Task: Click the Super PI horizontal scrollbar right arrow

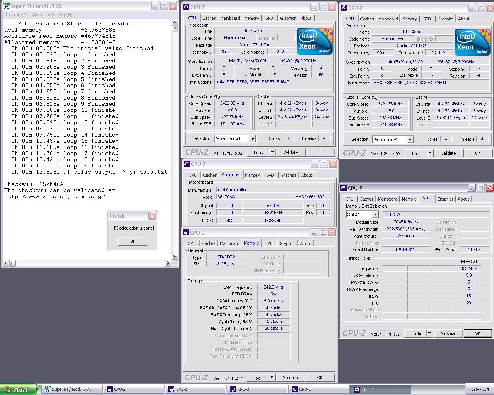Action: pyautogui.click(x=168, y=263)
